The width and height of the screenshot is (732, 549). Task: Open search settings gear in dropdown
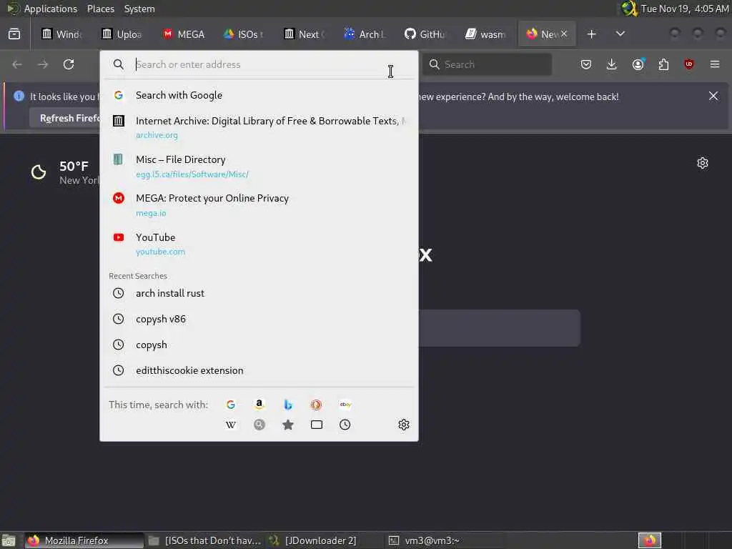(404, 425)
